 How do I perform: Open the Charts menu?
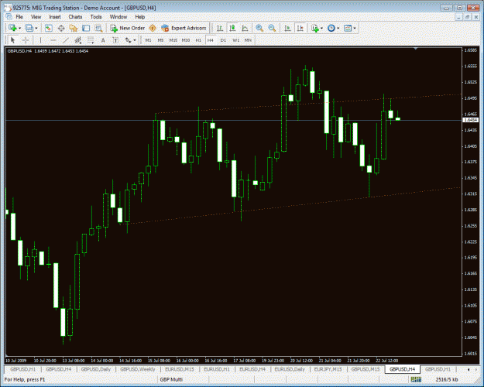(x=75, y=17)
